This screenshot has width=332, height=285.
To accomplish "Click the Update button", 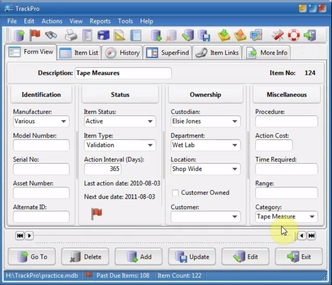I will [192, 257].
